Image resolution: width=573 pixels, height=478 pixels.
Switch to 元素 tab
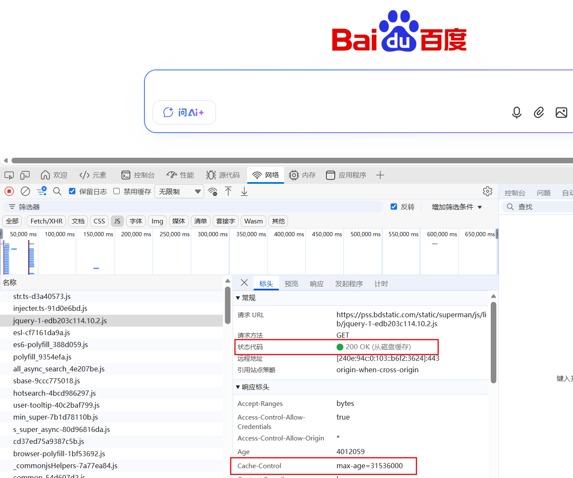pyautogui.click(x=93, y=175)
